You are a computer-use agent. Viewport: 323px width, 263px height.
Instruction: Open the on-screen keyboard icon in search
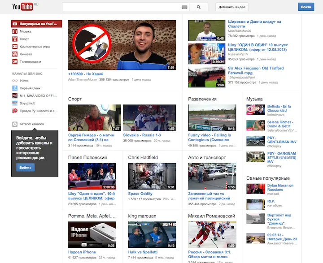point(184,7)
